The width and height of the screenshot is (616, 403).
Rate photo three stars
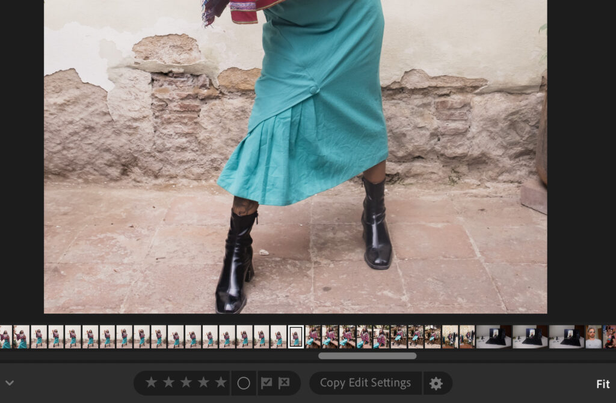pos(186,383)
